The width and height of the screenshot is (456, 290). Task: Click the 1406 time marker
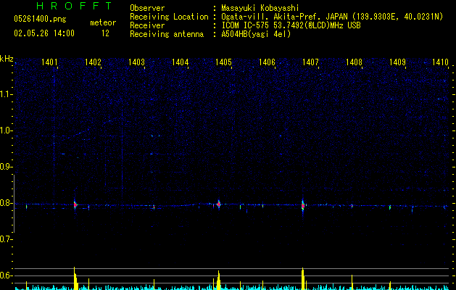267,62
